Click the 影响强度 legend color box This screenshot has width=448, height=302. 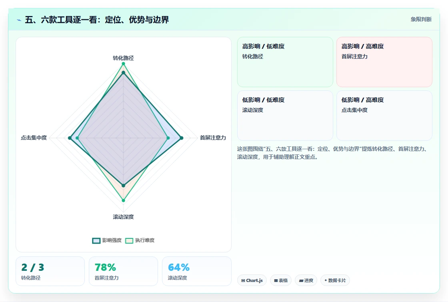(x=96, y=240)
